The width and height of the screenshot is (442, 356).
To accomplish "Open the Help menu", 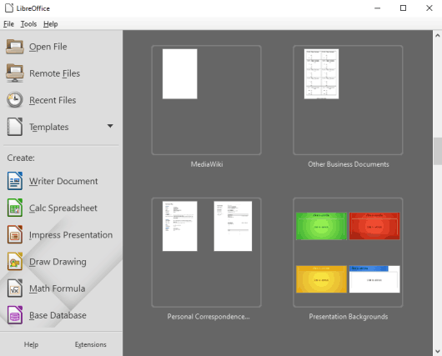I will (51, 24).
